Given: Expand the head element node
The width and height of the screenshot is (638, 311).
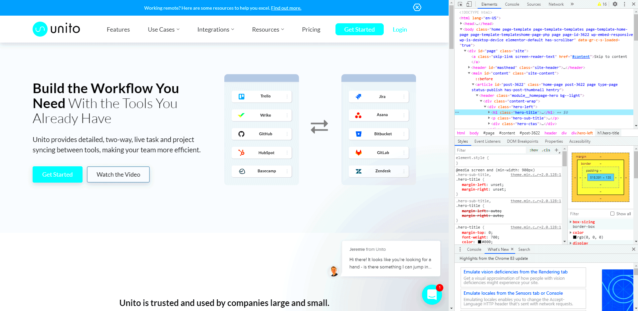Looking at the screenshot, I should click(x=461, y=24).
